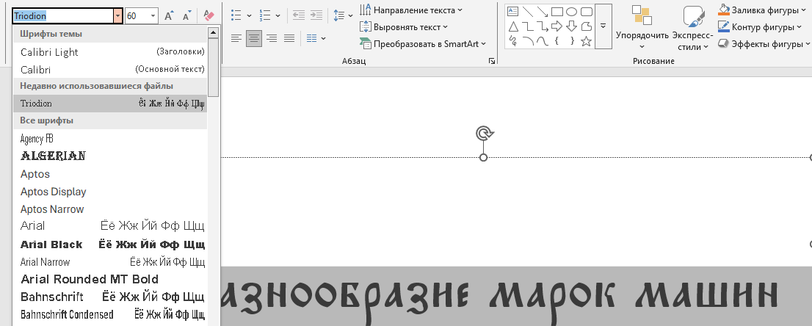Open the font size 60 dropdown

click(153, 15)
